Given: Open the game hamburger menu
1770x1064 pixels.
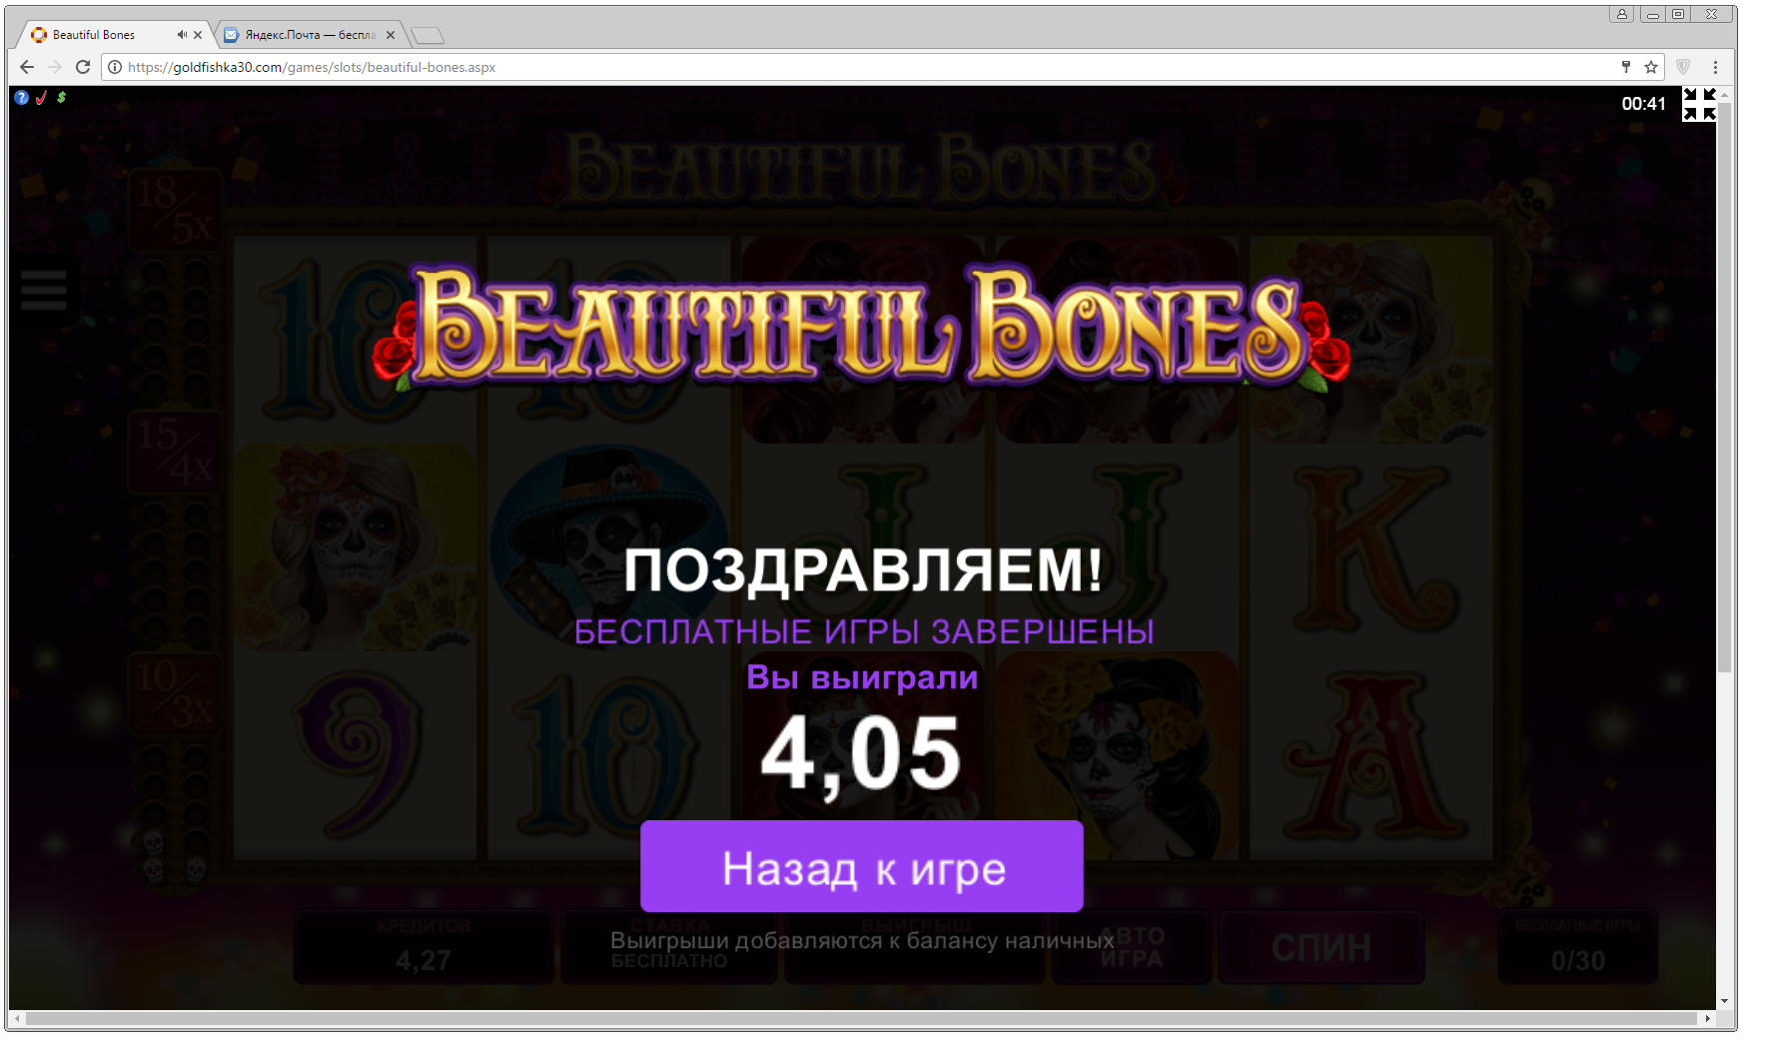Looking at the screenshot, I should pos(44,290).
